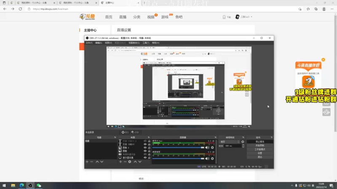
Task: Open the 麦克风/Aux audio settings gear
Action: [212, 148]
